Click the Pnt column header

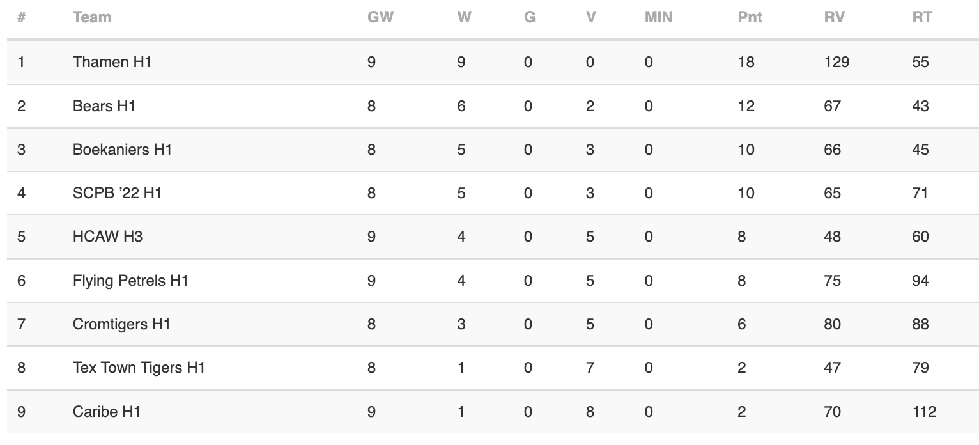pyautogui.click(x=750, y=17)
